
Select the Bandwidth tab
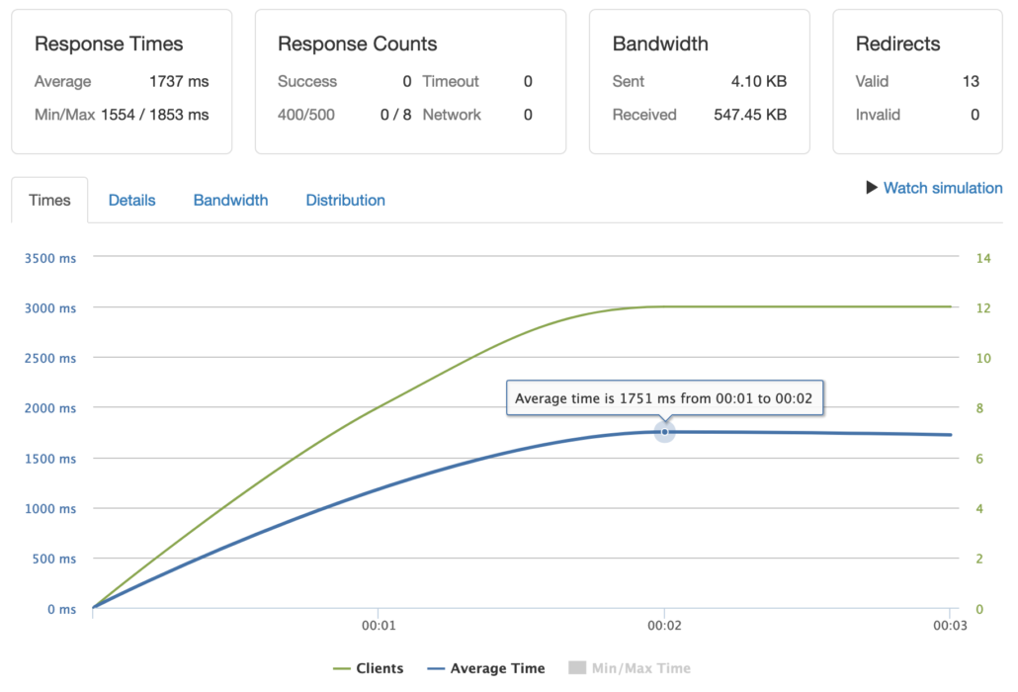coord(230,200)
